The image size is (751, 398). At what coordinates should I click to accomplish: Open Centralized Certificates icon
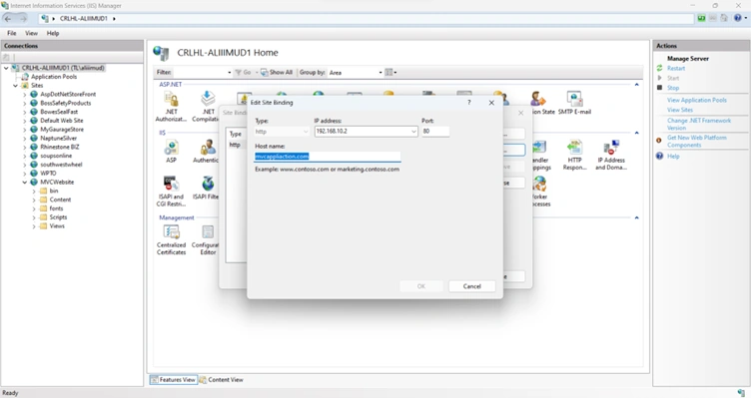click(x=171, y=239)
